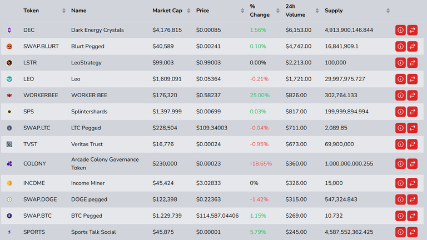Open SWAP.DOGE info icon
427x240 pixels.
[400, 199]
